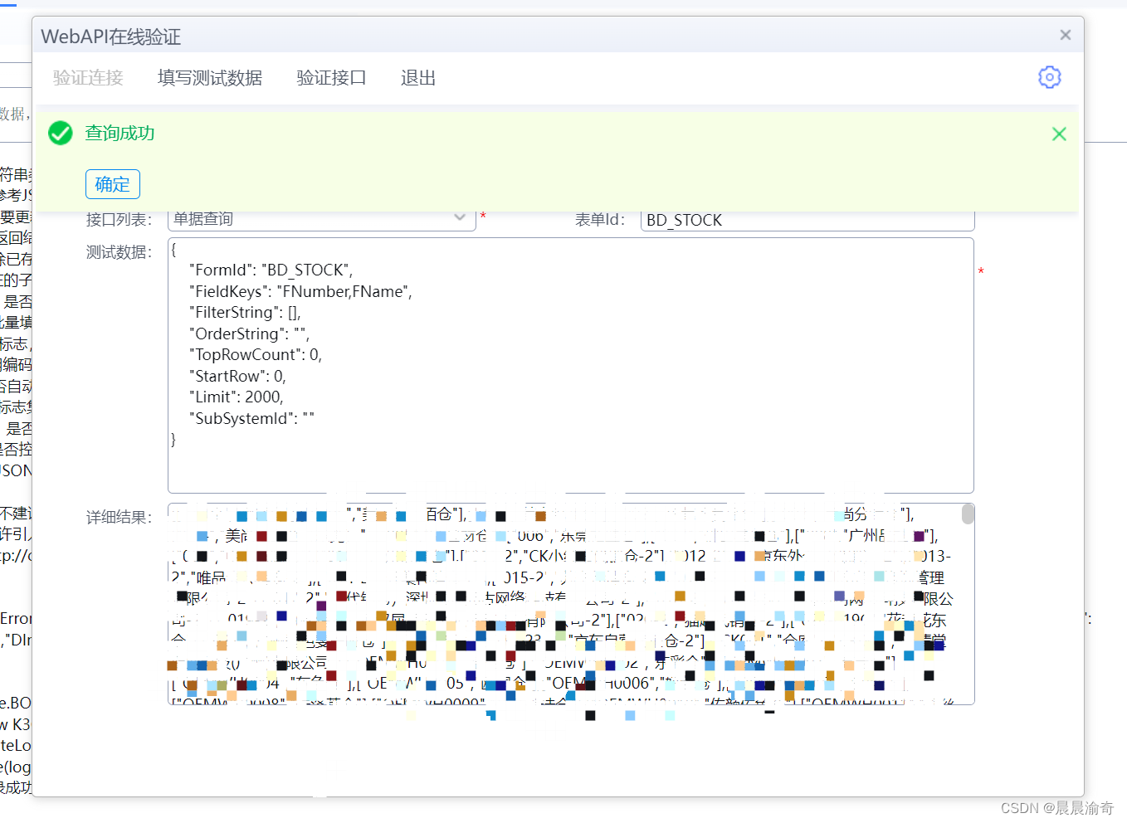Close the WebAPI在线验证 dialog
This screenshot has width=1127, height=823.
point(1066,35)
